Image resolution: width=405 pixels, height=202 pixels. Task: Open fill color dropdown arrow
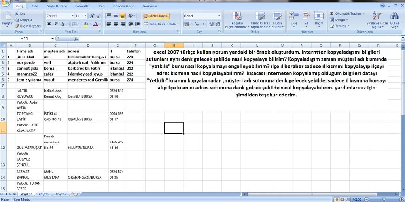pos(90,24)
